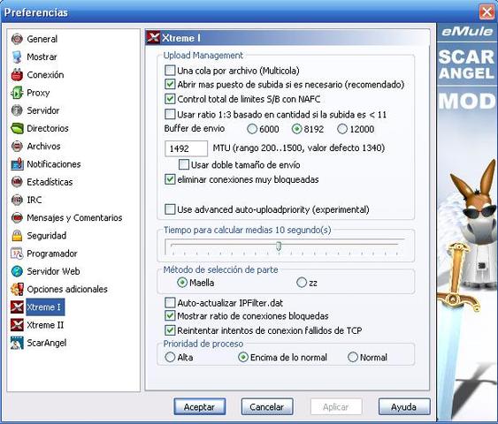
Task: Click the averaging time slider thumb
Action: tap(279, 246)
